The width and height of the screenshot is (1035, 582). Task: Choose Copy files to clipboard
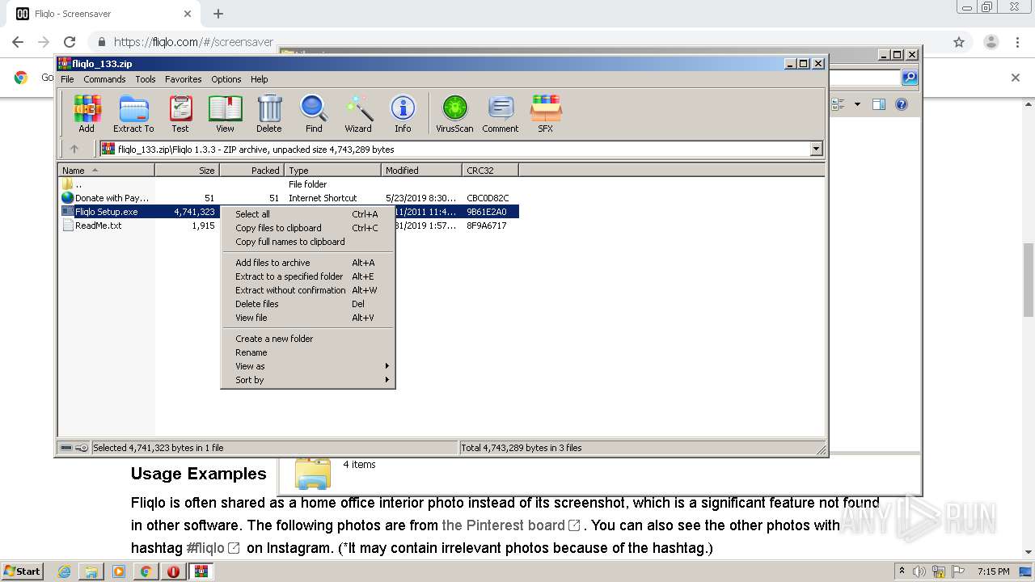click(x=308, y=228)
